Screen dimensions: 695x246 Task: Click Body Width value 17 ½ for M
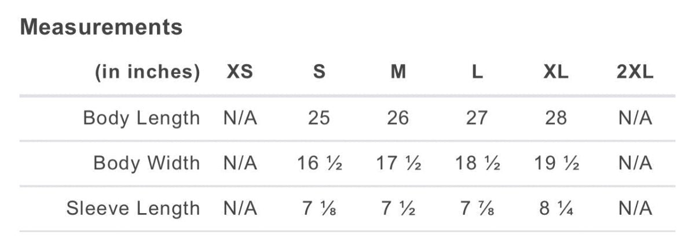(x=398, y=163)
